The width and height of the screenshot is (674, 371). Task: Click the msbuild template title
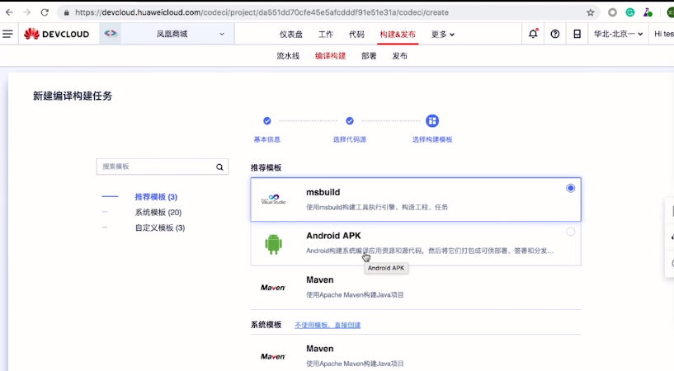323,192
